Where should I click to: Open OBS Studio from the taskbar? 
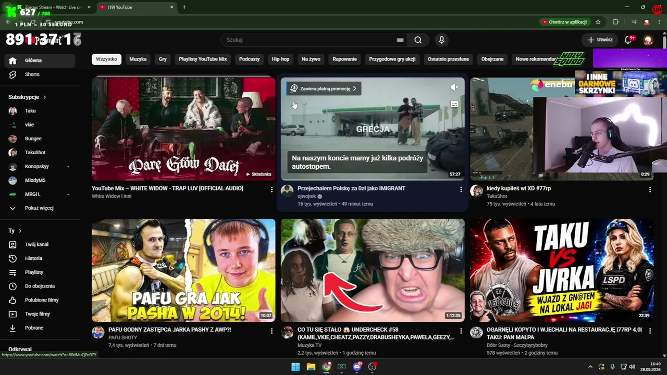373,367
